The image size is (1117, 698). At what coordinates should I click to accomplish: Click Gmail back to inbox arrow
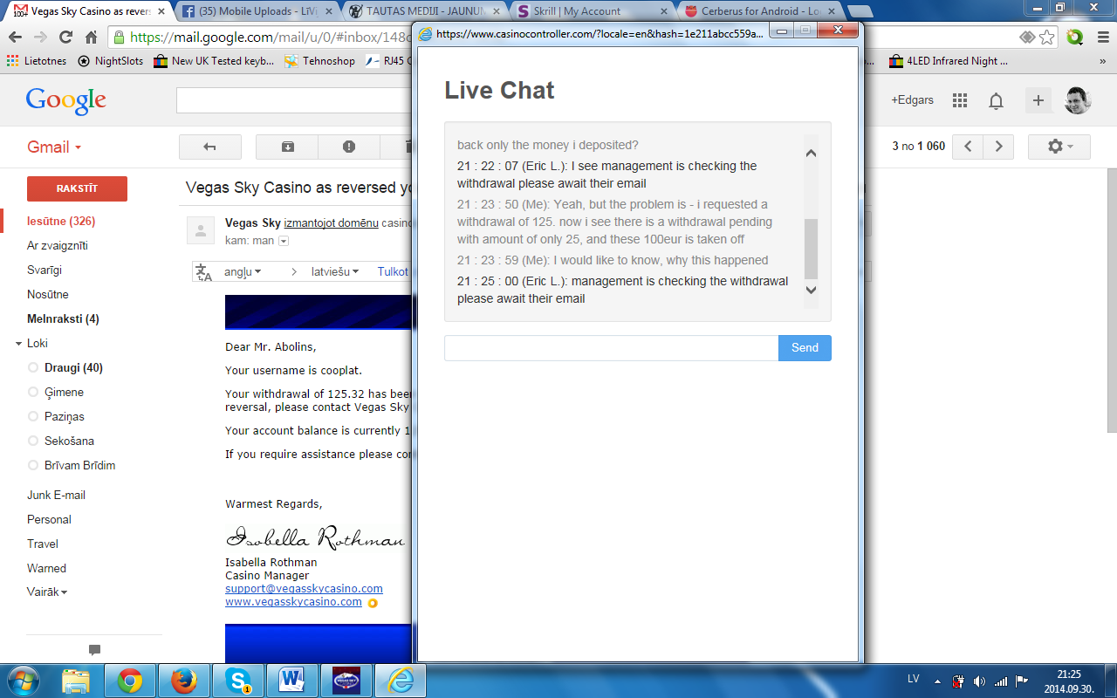209,147
